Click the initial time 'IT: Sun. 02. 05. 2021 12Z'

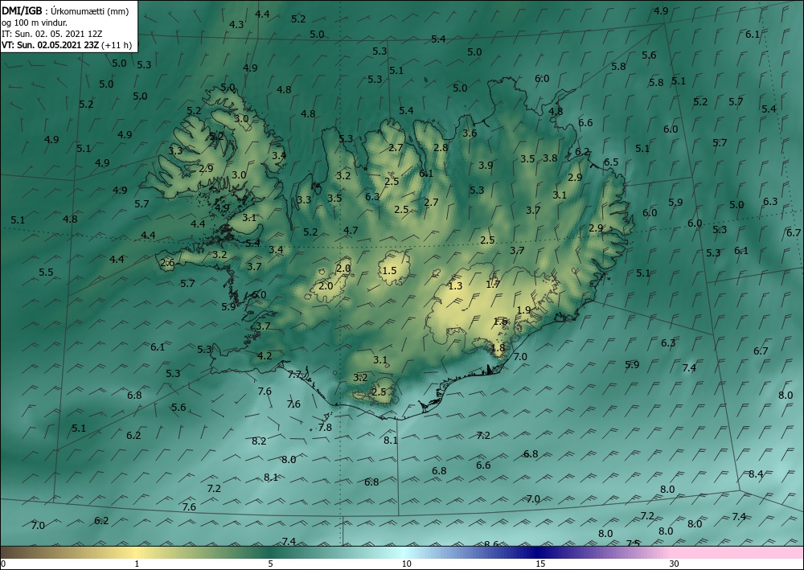tap(51, 34)
